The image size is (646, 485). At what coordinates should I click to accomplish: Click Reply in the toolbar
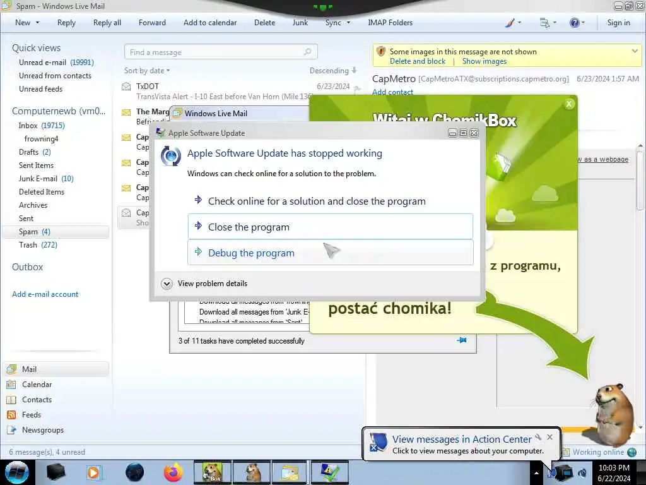66,23
